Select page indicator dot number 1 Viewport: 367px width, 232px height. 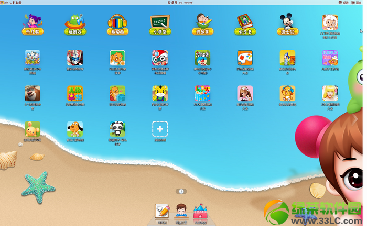click(181, 192)
